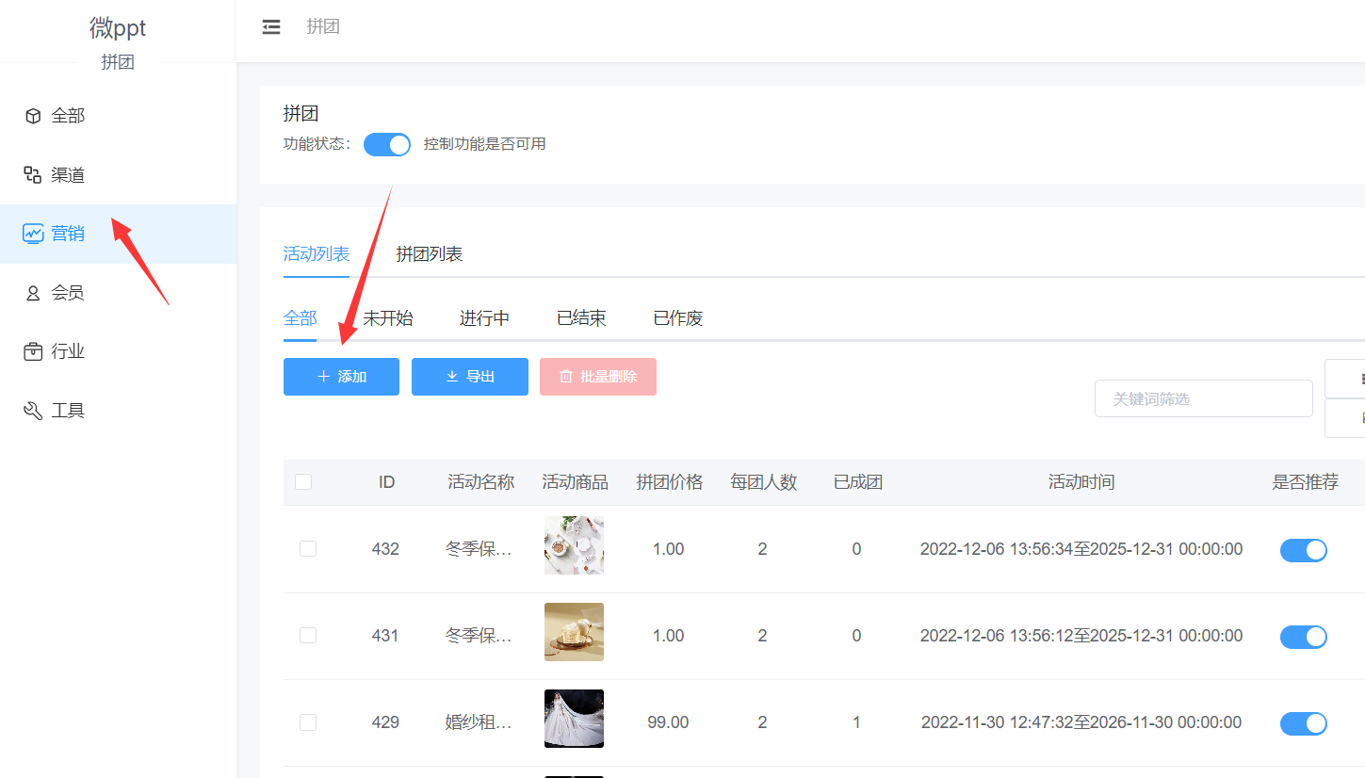Viewport: 1365px width, 778px height.
Task: Click the plus icon on 添加 button
Action: click(324, 377)
